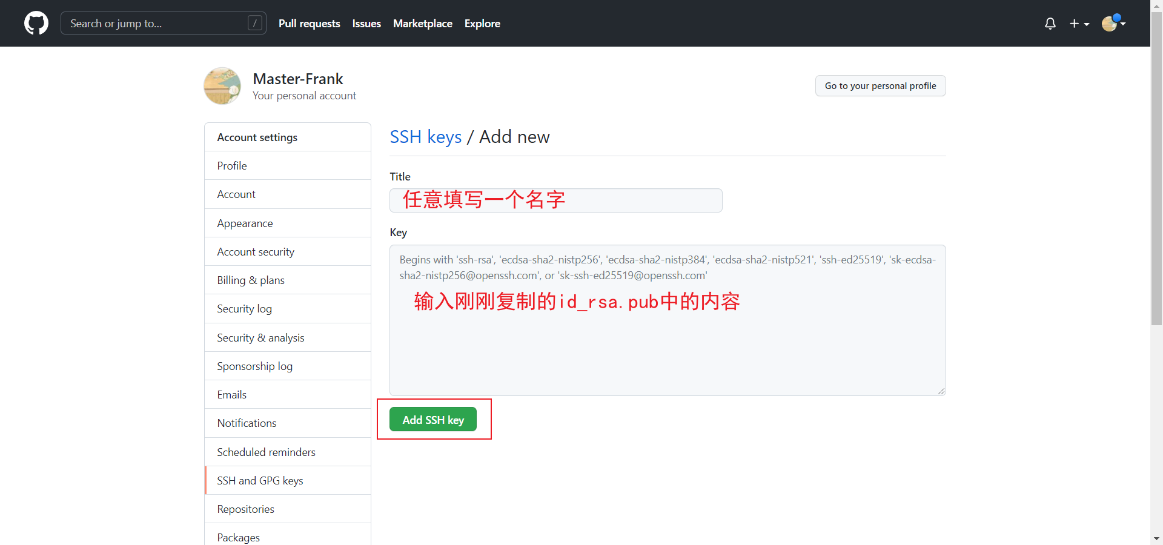Open the plus create-new dropdown
Image resolution: width=1163 pixels, height=545 pixels.
click(1079, 24)
